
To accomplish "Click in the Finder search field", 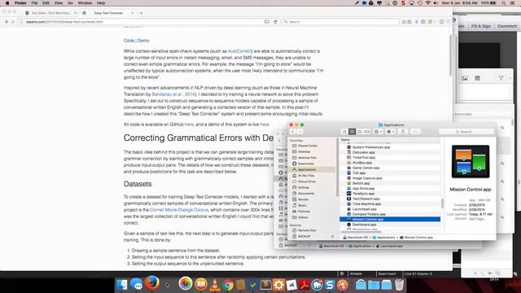I will pos(466,132).
